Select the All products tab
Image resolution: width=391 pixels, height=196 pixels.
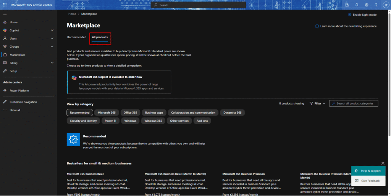click(x=100, y=37)
